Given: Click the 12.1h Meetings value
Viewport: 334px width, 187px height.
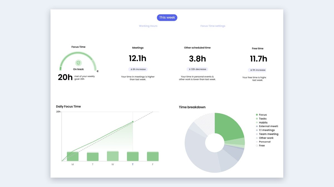Looking at the screenshot, I should pos(137,58).
